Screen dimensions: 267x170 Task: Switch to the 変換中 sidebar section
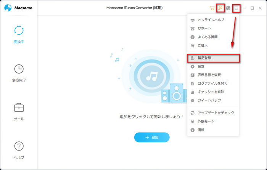pos(19,35)
